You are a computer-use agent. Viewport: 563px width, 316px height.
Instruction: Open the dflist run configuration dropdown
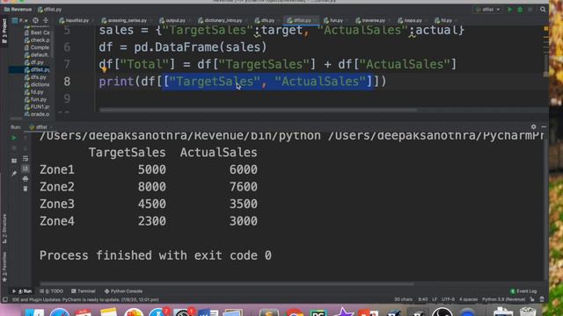coord(487,10)
